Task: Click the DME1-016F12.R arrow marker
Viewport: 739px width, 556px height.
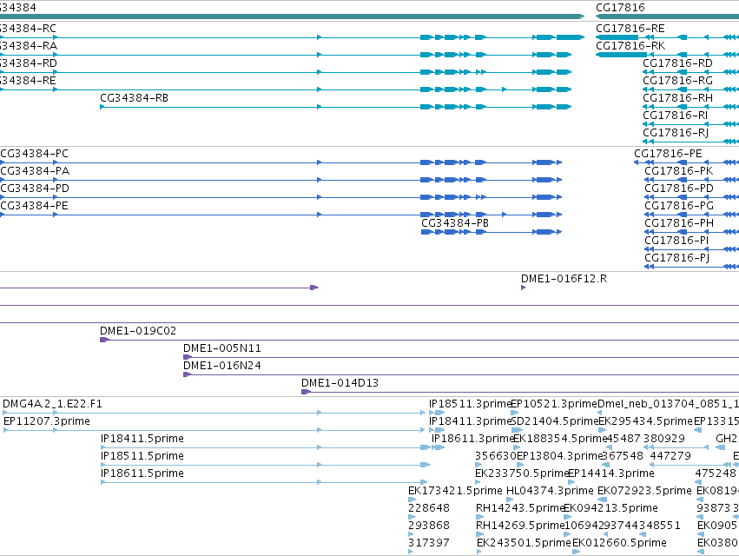Action: click(523, 288)
